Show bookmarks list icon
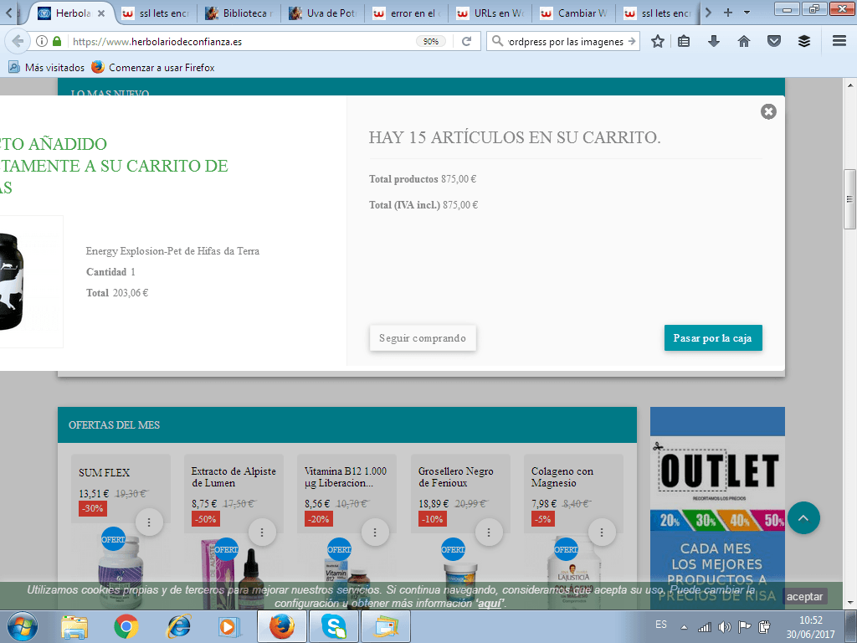This screenshot has height=643, width=857. coord(683,41)
